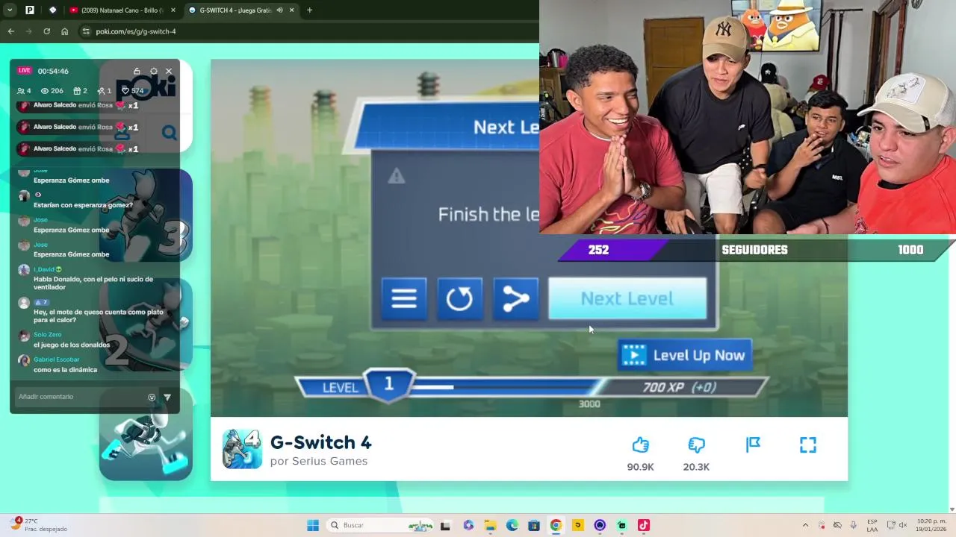956x537 pixels.
Task: Click the Next Level button in game
Action: tap(627, 298)
